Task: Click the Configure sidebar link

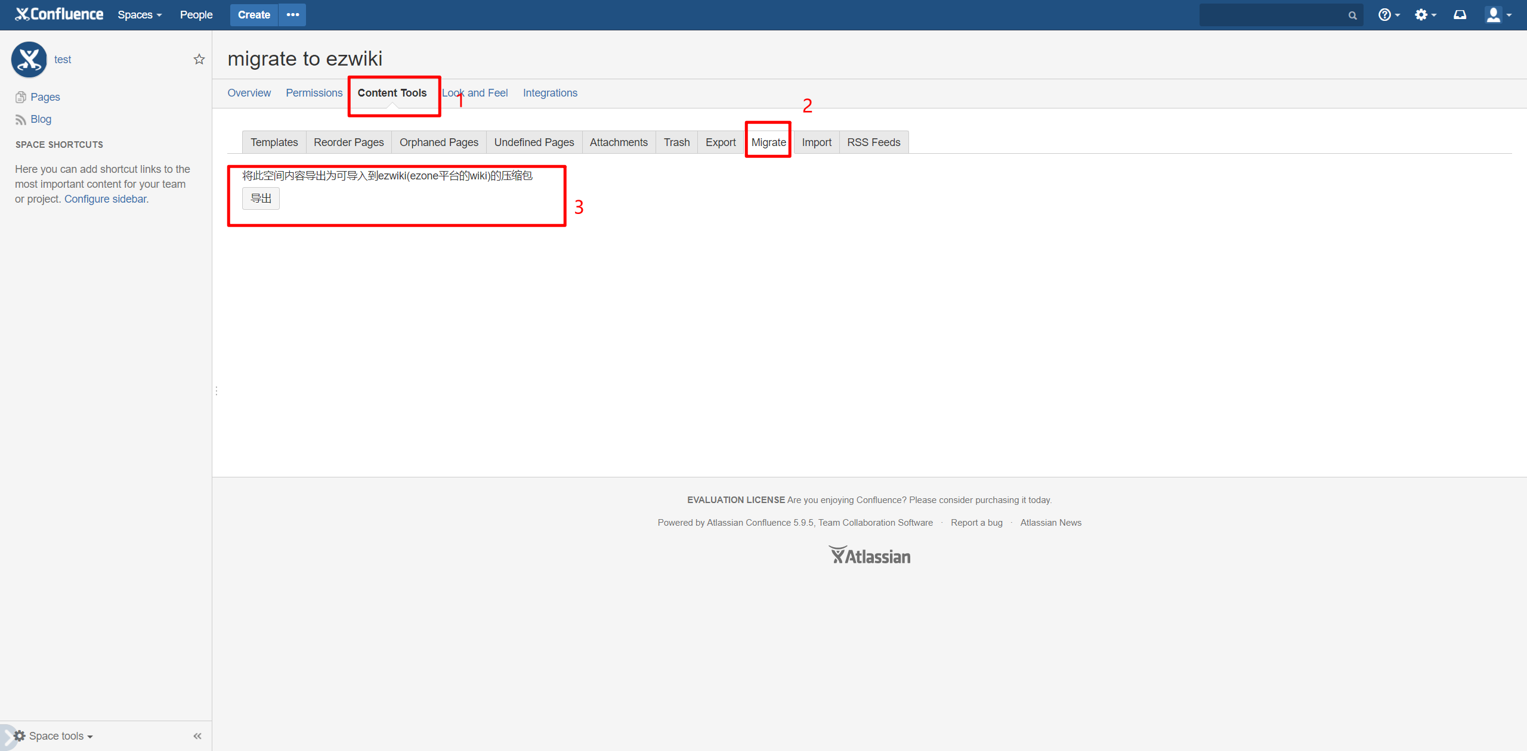Action: (x=105, y=200)
